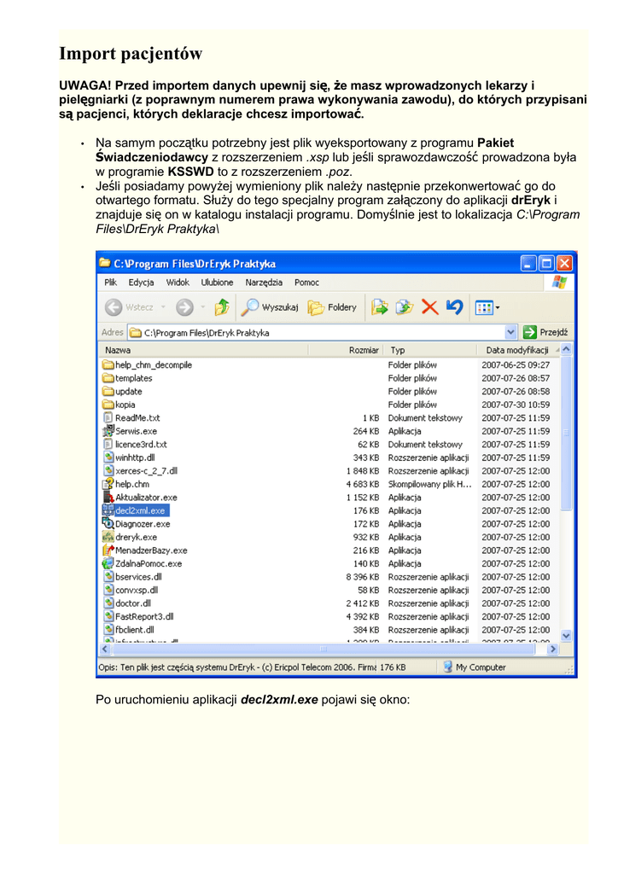
Task: Sort files by the Rozmiar column header
Action: pos(364,350)
